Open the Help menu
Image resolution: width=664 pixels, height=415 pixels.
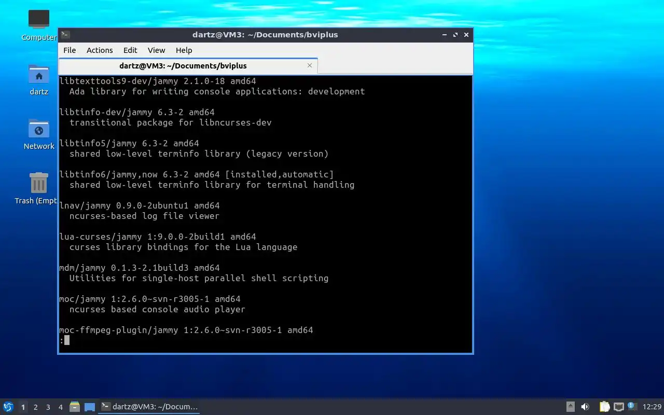pyautogui.click(x=184, y=50)
